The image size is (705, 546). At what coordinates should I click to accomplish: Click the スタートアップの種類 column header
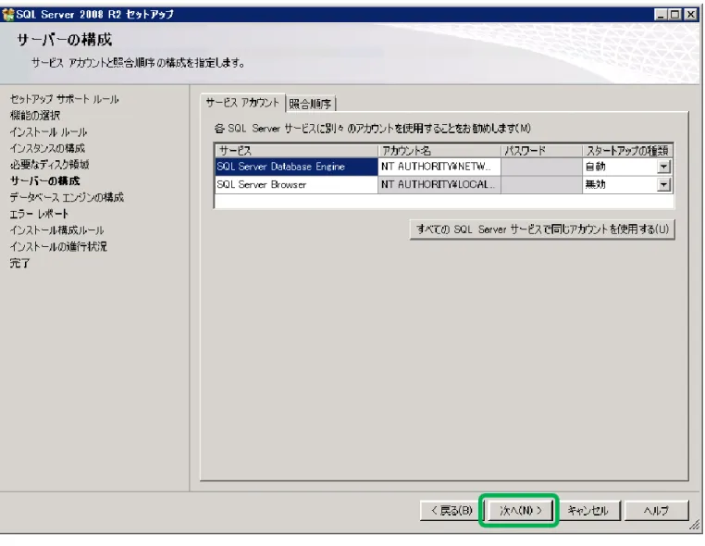point(627,150)
